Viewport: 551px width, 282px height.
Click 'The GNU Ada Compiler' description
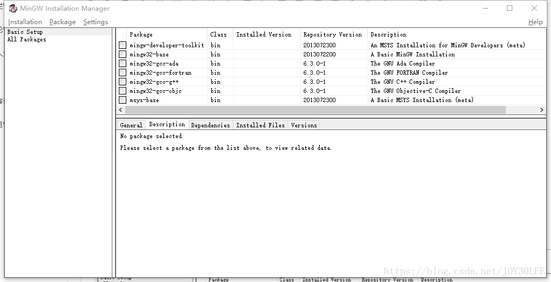[x=403, y=63]
